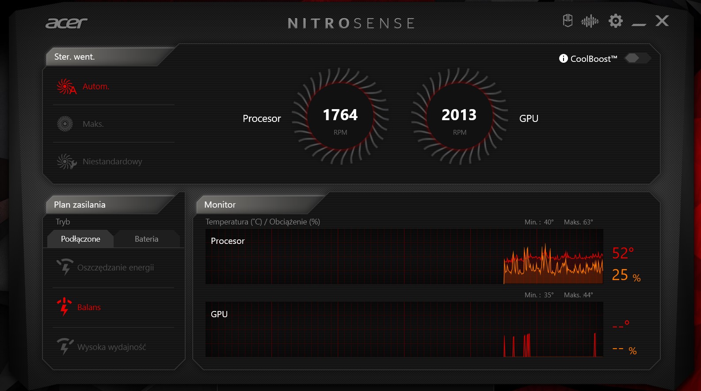Click the 'Temperatura (°C) / Obciążenie (%)' label
Image resolution: width=701 pixels, height=391 pixels.
pyautogui.click(x=263, y=222)
